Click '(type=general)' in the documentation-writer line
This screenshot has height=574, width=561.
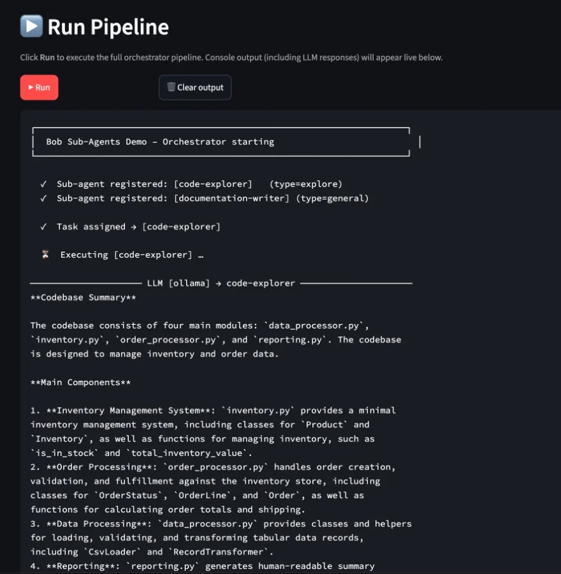pyautogui.click(x=332, y=198)
